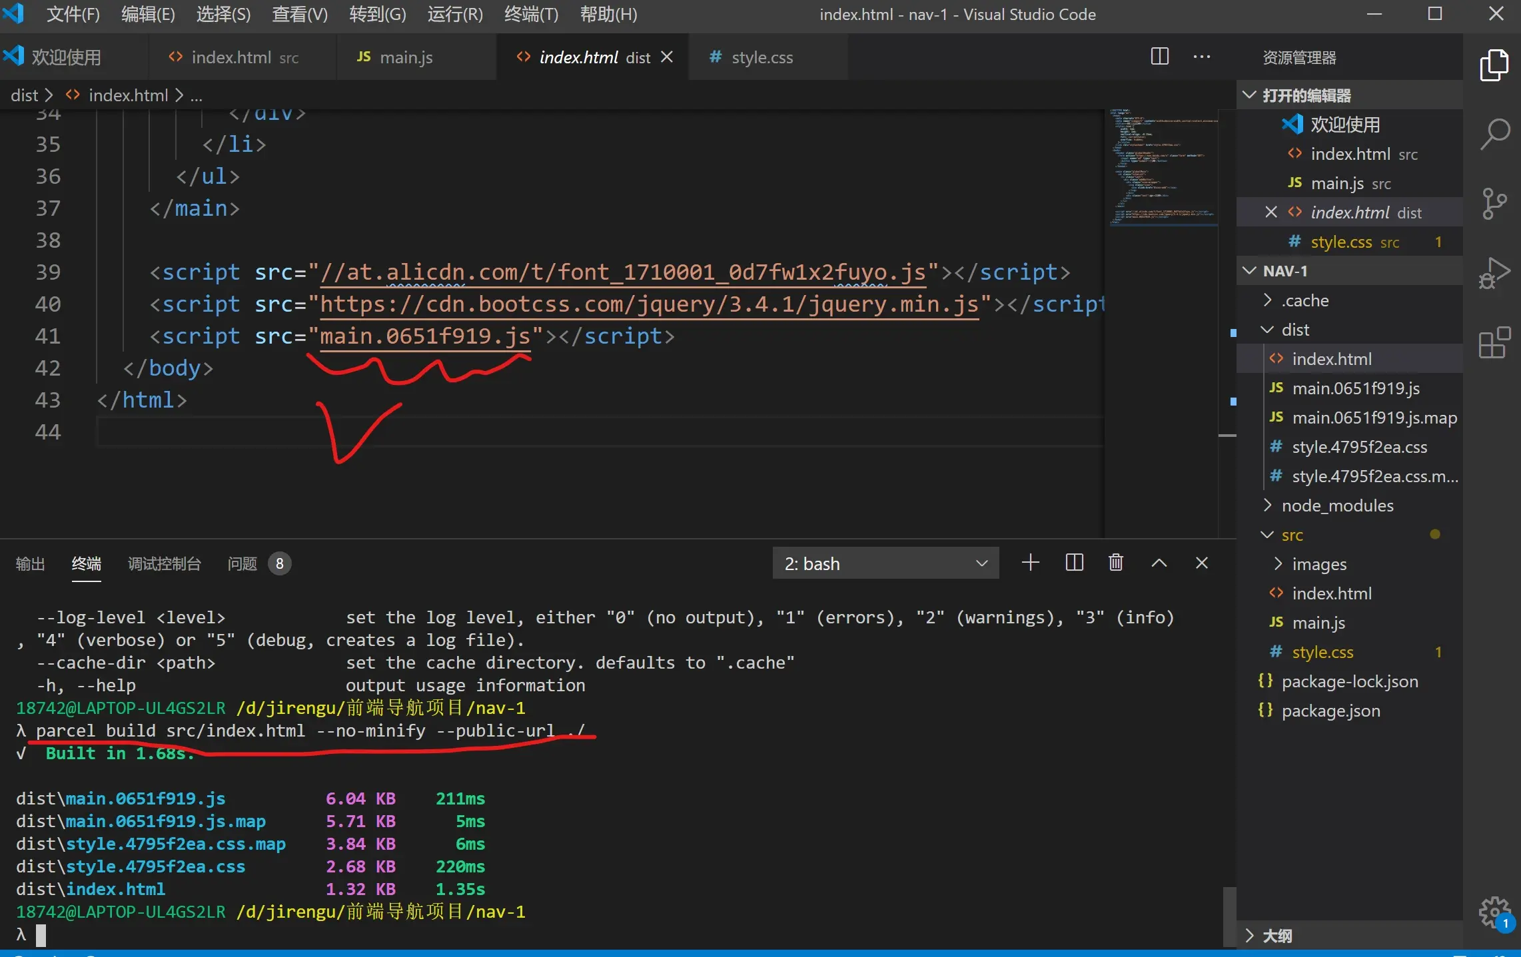Switch to the main.js editor tab
This screenshot has height=957, width=1521.
tap(405, 57)
